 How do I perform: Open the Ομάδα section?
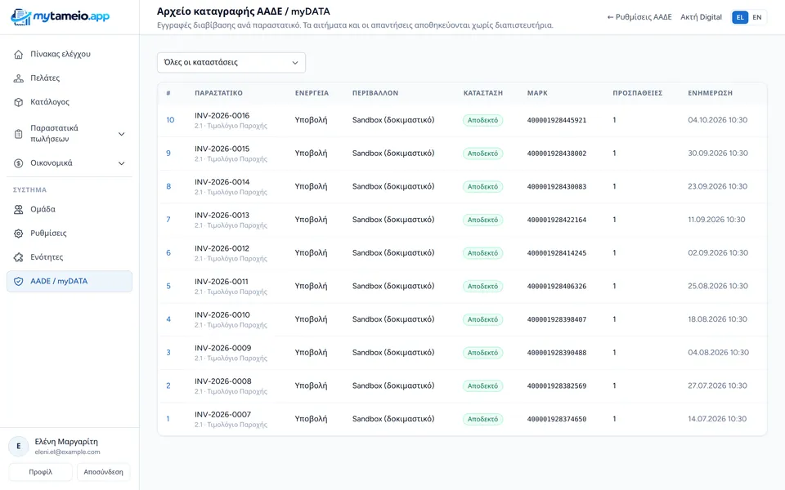coord(69,210)
